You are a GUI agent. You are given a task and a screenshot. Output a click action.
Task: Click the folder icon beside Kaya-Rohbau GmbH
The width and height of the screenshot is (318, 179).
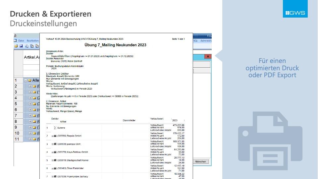tap(55, 152)
